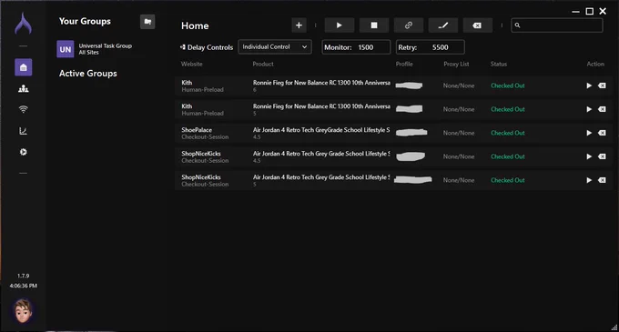The height and width of the screenshot is (332, 619).
Task: Click the purple flame app logo
Action: coord(24,24)
